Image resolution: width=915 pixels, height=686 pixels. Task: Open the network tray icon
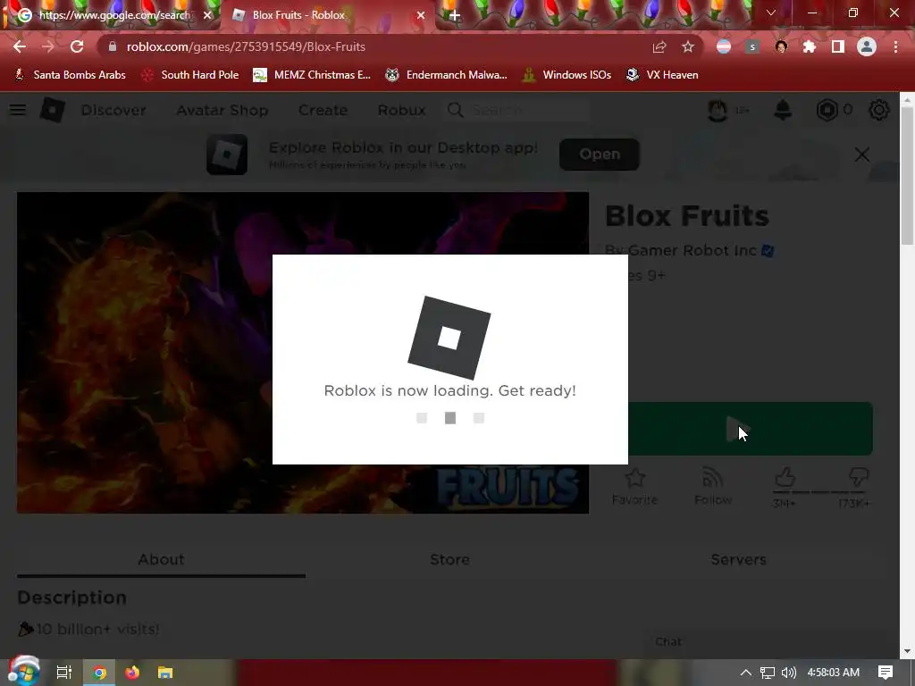[x=768, y=673]
